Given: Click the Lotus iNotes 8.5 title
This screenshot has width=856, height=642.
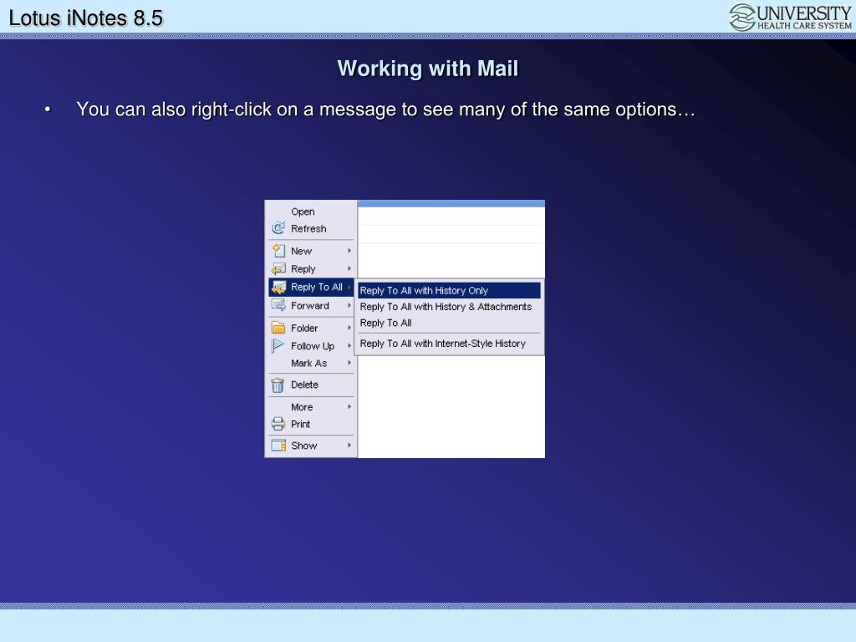Looking at the screenshot, I should click(x=86, y=18).
